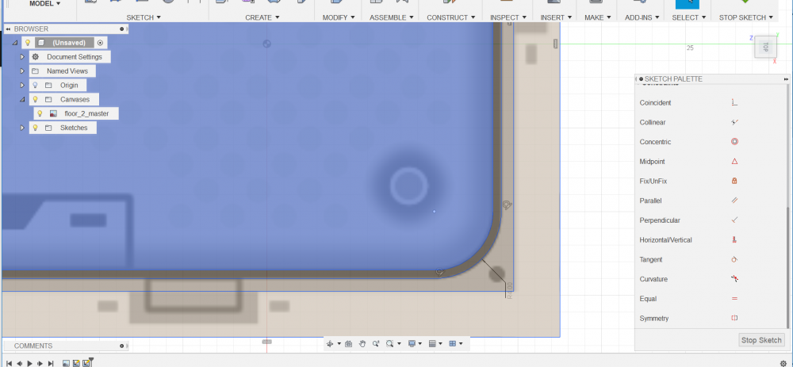793x367 pixels.
Task: Hide the floor_2_master canvas via lightbulb
Action: click(39, 113)
